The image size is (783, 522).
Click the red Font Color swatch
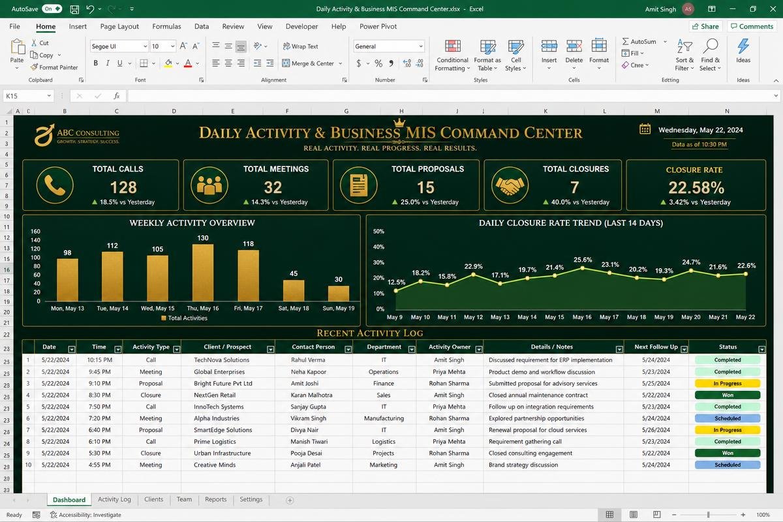pyautogui.click(x=188, y=63)
